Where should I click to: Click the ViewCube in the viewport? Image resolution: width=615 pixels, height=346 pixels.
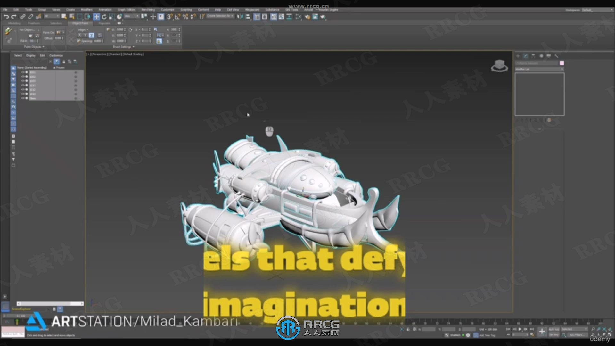click(x=499, y=66)
